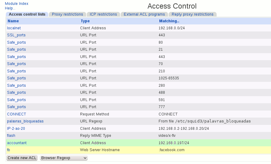
Task: Open the ICP restrictions tab
Action: point(103,14)
